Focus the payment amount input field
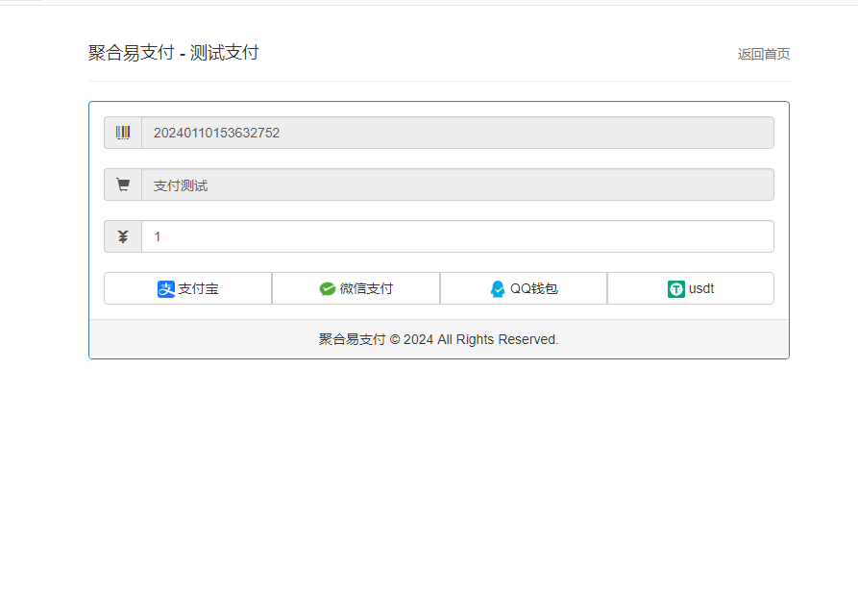This screenshot has width=858, height=590. pos(457,236)
